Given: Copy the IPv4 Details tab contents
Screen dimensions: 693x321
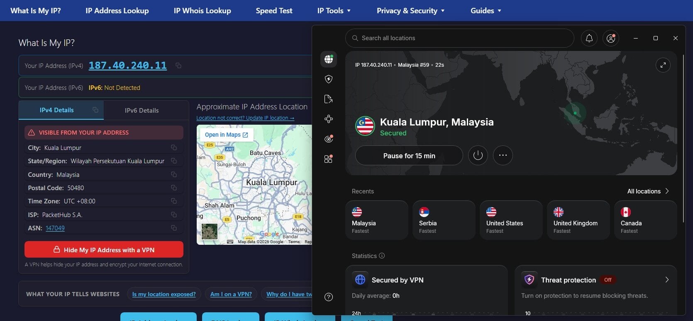Looking at the screenshot, I should pos(95,110).
